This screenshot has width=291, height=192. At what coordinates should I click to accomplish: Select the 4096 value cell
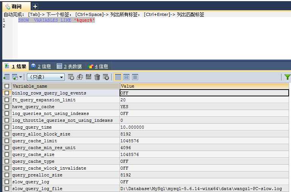coord(204,148)
